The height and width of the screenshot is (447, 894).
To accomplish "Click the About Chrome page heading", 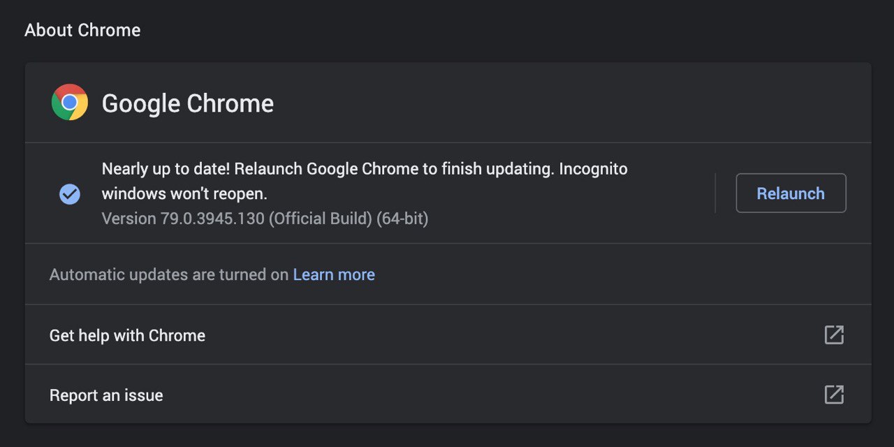I will [82, 30].
